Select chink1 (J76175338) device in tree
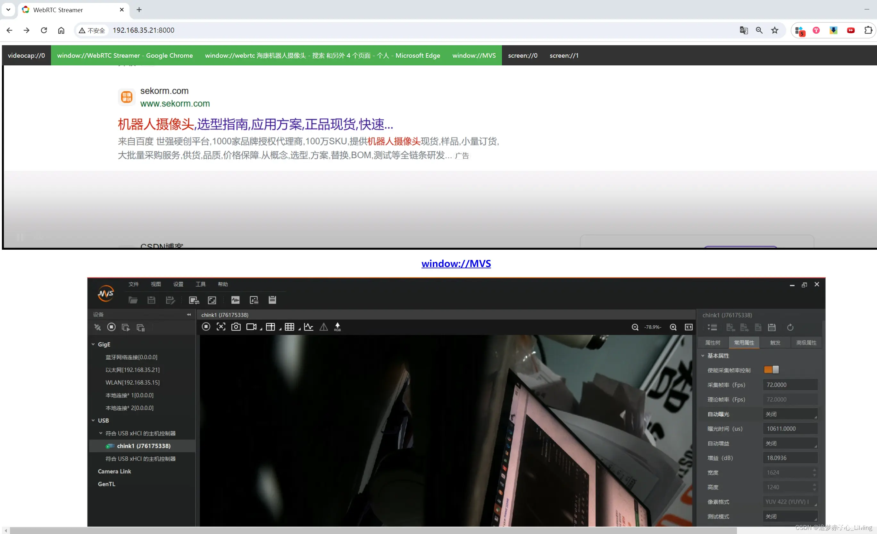The image size is (877, 534). (x=143, y=446)
